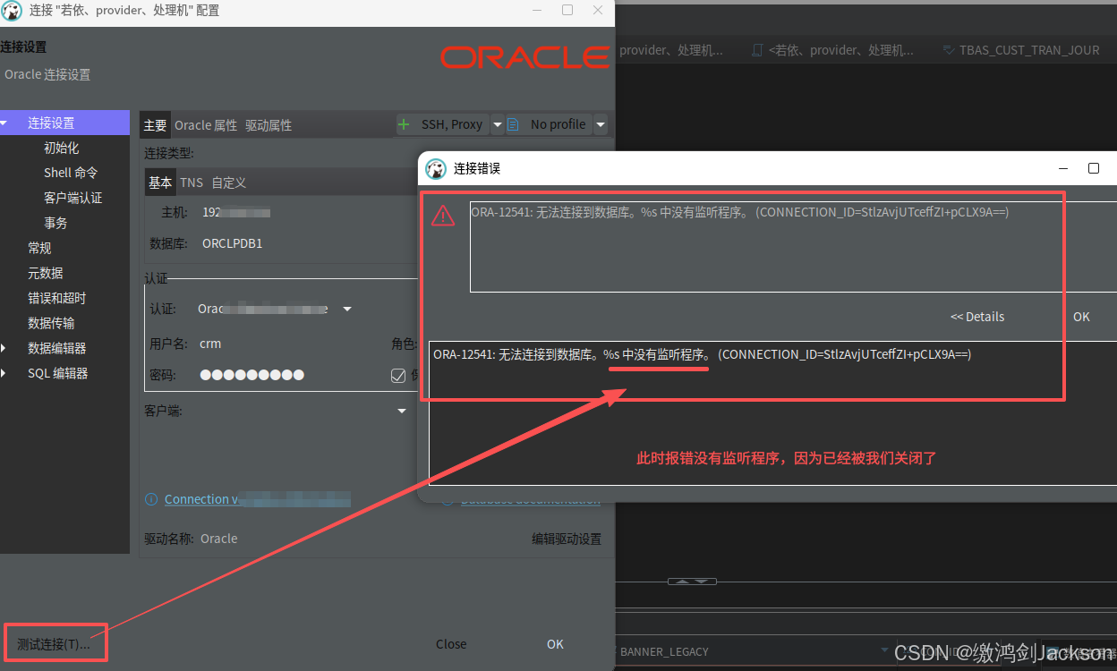
Task: Click the profile document icon beside No profile
Action: click(514, 124)
